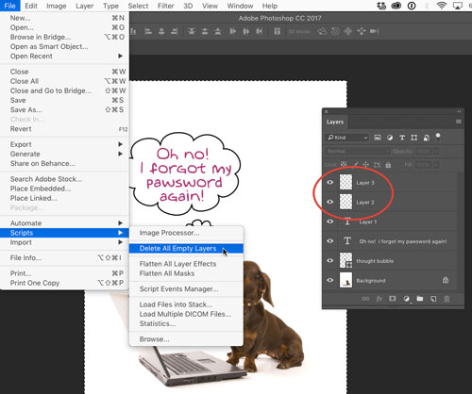
Task: Click Delete layer trash icon
Action: pyautogui.click(x=447, y=299)
